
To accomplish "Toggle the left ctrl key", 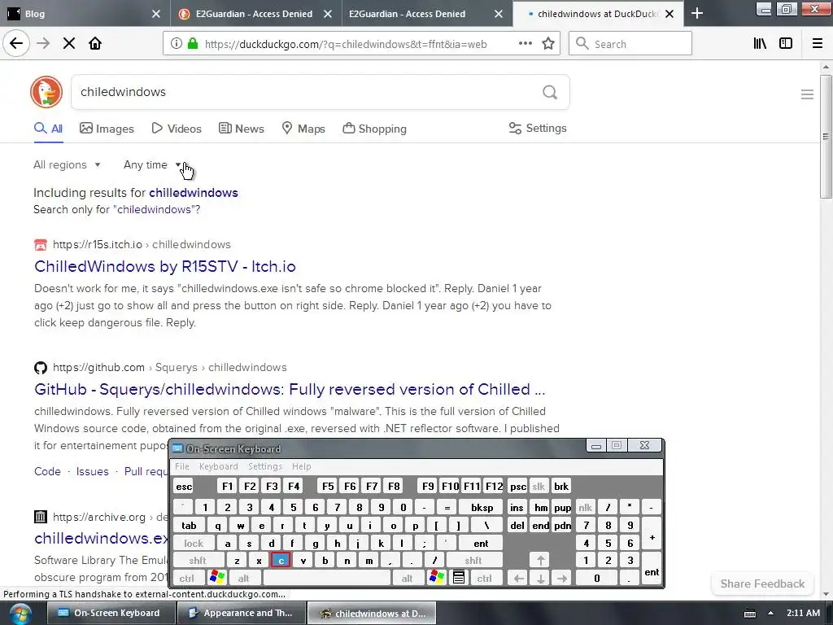I will click(186, 579).
